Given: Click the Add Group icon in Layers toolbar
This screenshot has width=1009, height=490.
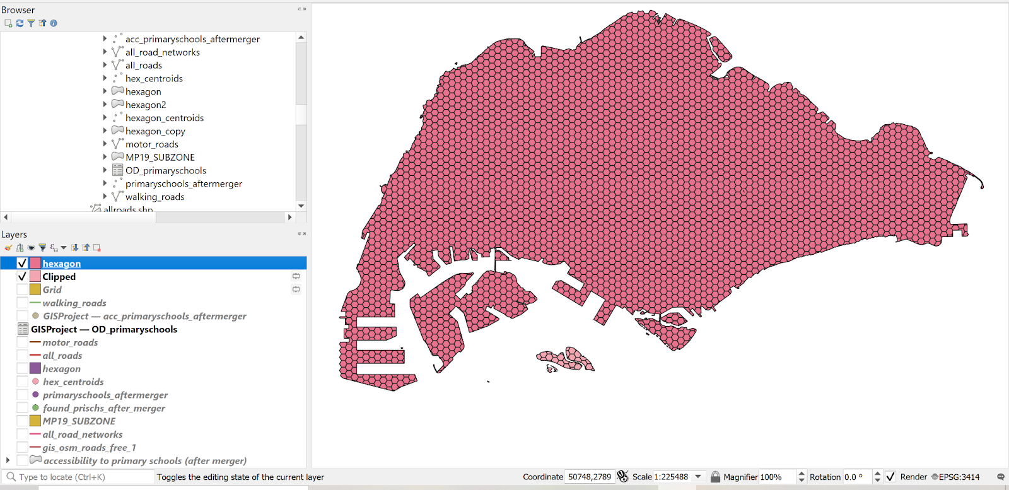Looking at the screenshot, I should tap(20, 248).
